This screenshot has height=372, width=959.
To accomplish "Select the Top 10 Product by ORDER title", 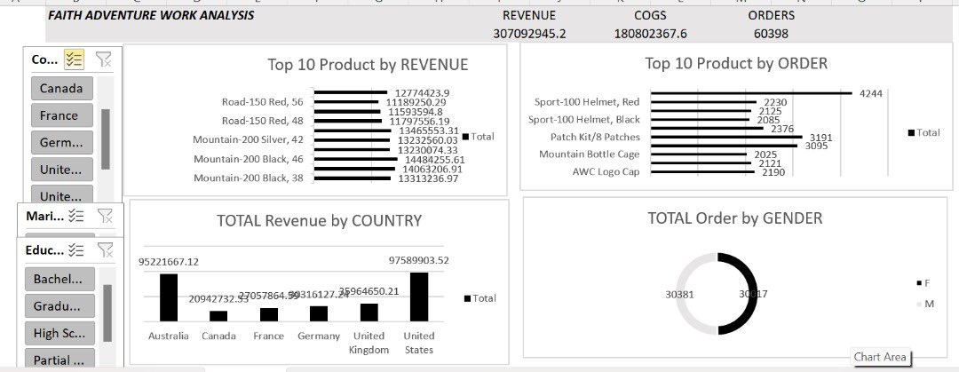I will click(x=736, y=63).
